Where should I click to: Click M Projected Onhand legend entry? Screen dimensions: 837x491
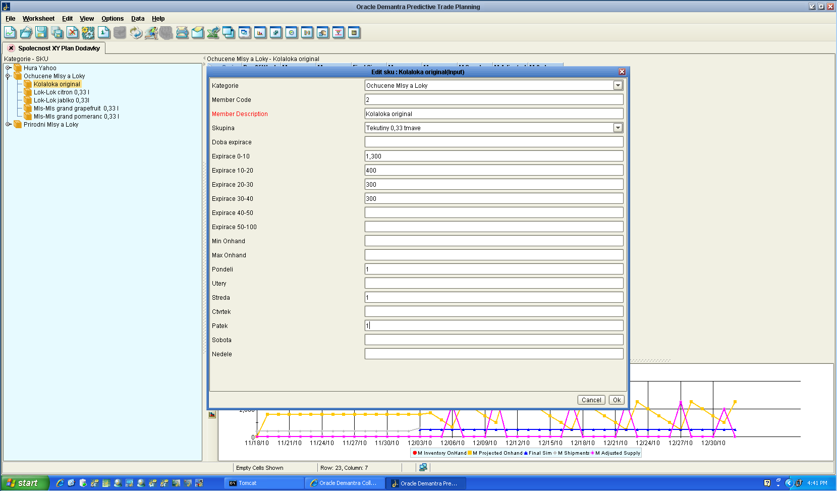495,453
